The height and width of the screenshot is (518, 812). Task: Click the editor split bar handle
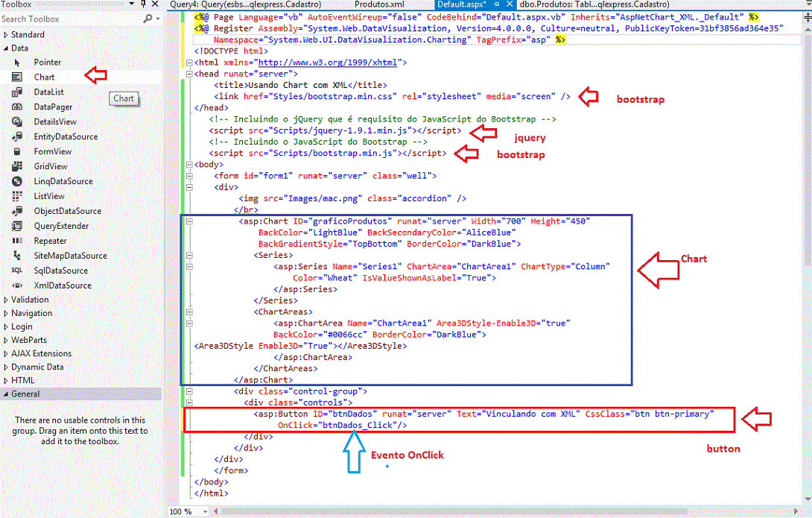pos(807,17)
